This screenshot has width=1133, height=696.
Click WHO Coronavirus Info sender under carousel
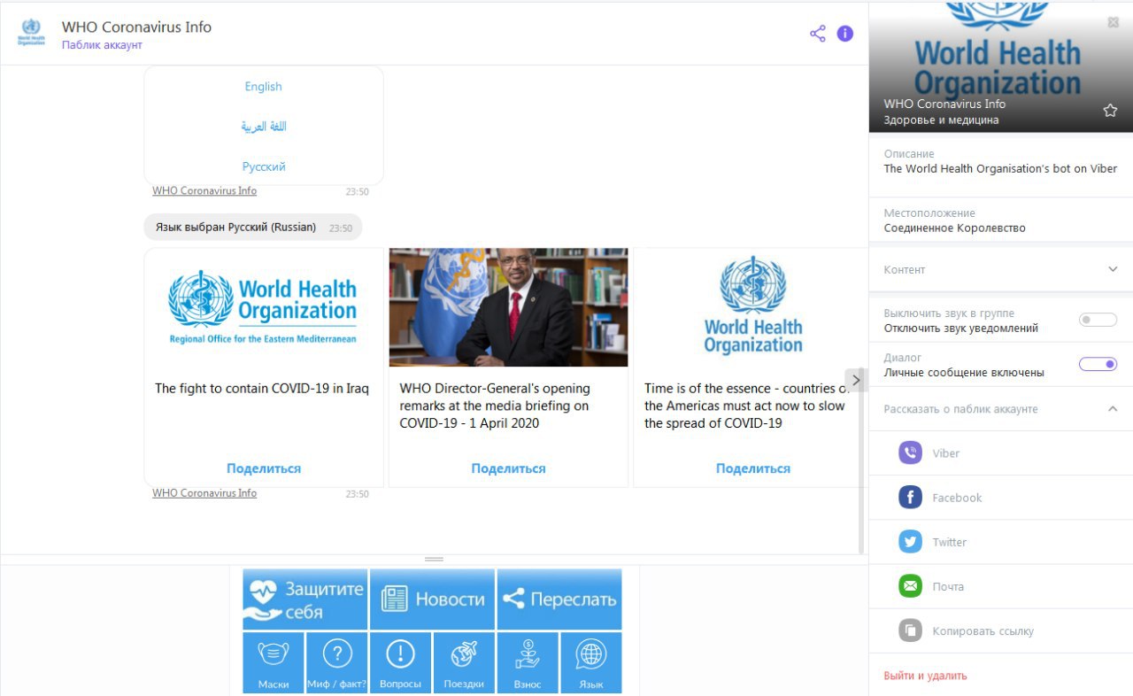[204, 493]
